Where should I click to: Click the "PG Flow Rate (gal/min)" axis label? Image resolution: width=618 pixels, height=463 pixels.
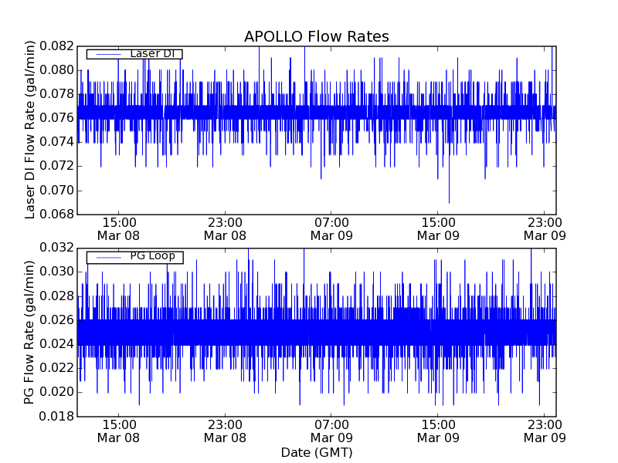point(31,332)
